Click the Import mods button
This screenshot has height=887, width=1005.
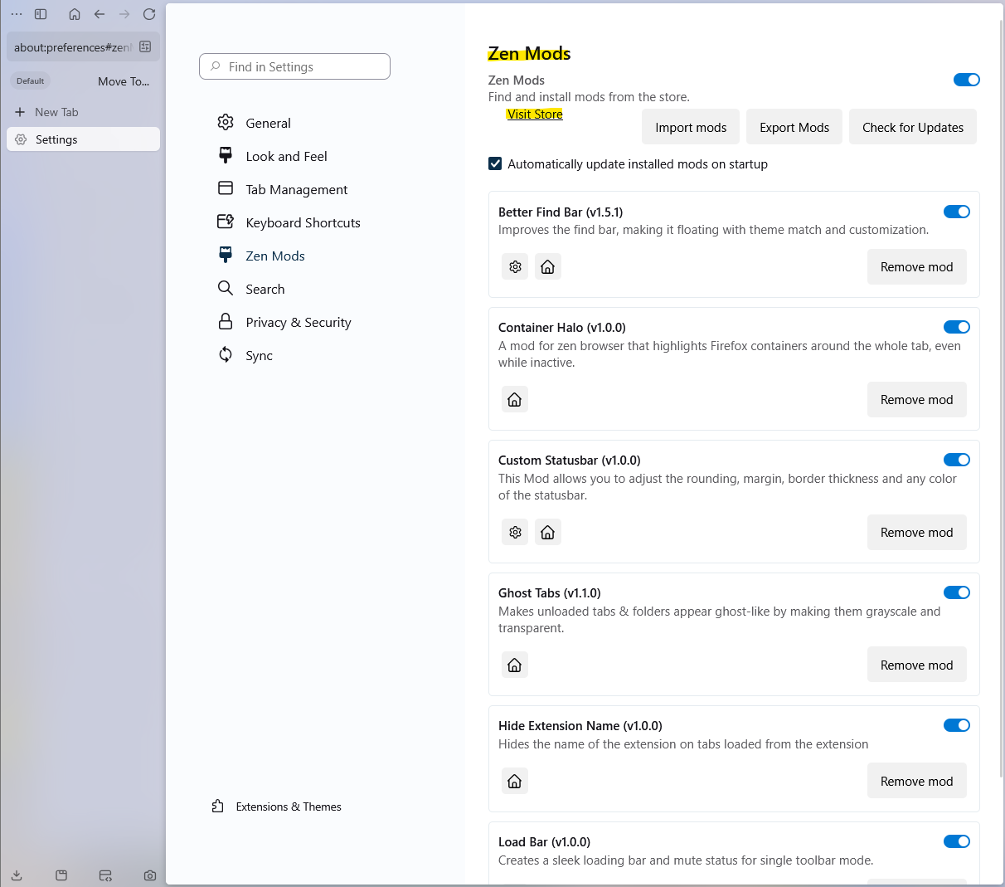pyautogui.click(x=691, y=127)
